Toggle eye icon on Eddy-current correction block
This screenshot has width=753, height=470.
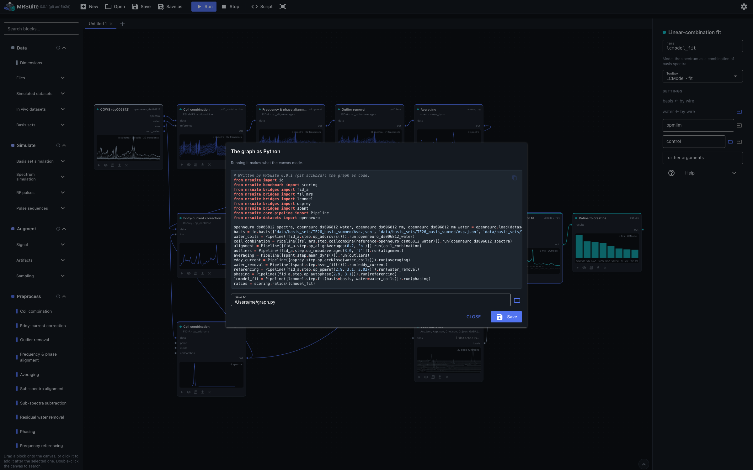coord(189,273)
